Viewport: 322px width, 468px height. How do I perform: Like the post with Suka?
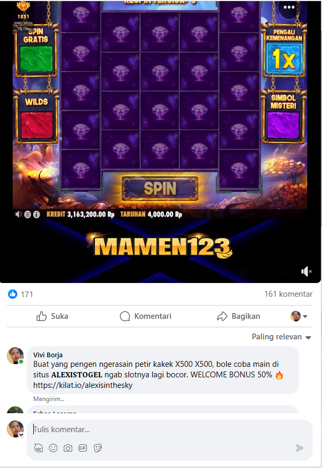52,316
